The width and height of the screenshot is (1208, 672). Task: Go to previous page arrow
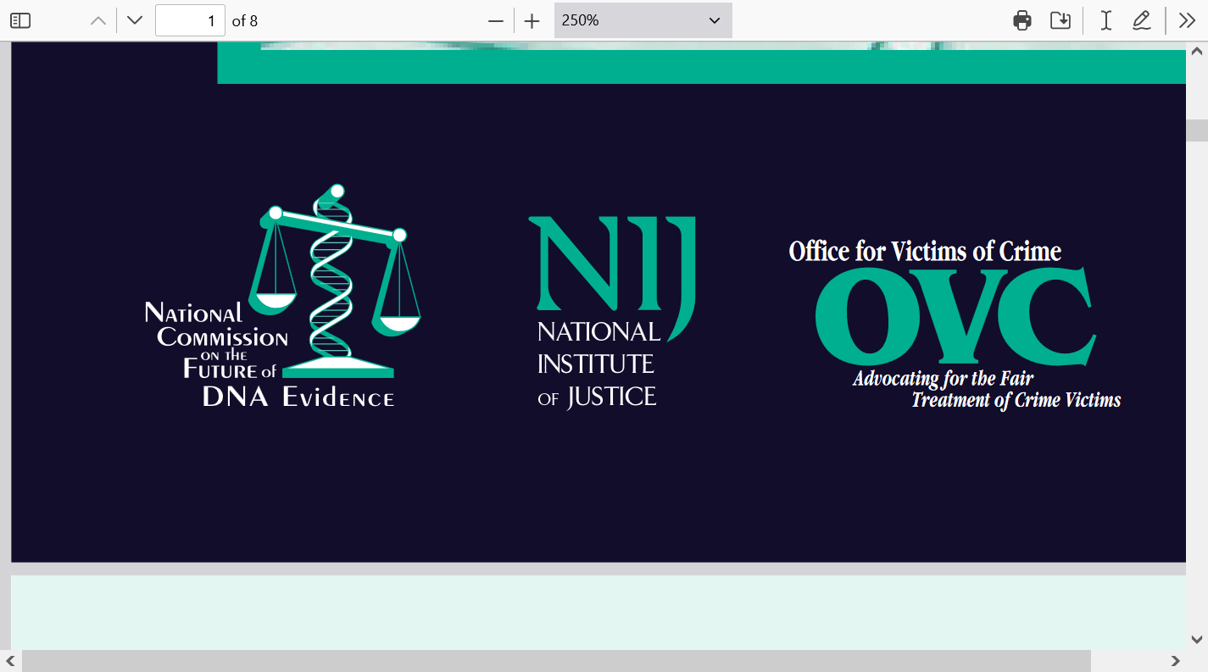[x=98, y=20]
